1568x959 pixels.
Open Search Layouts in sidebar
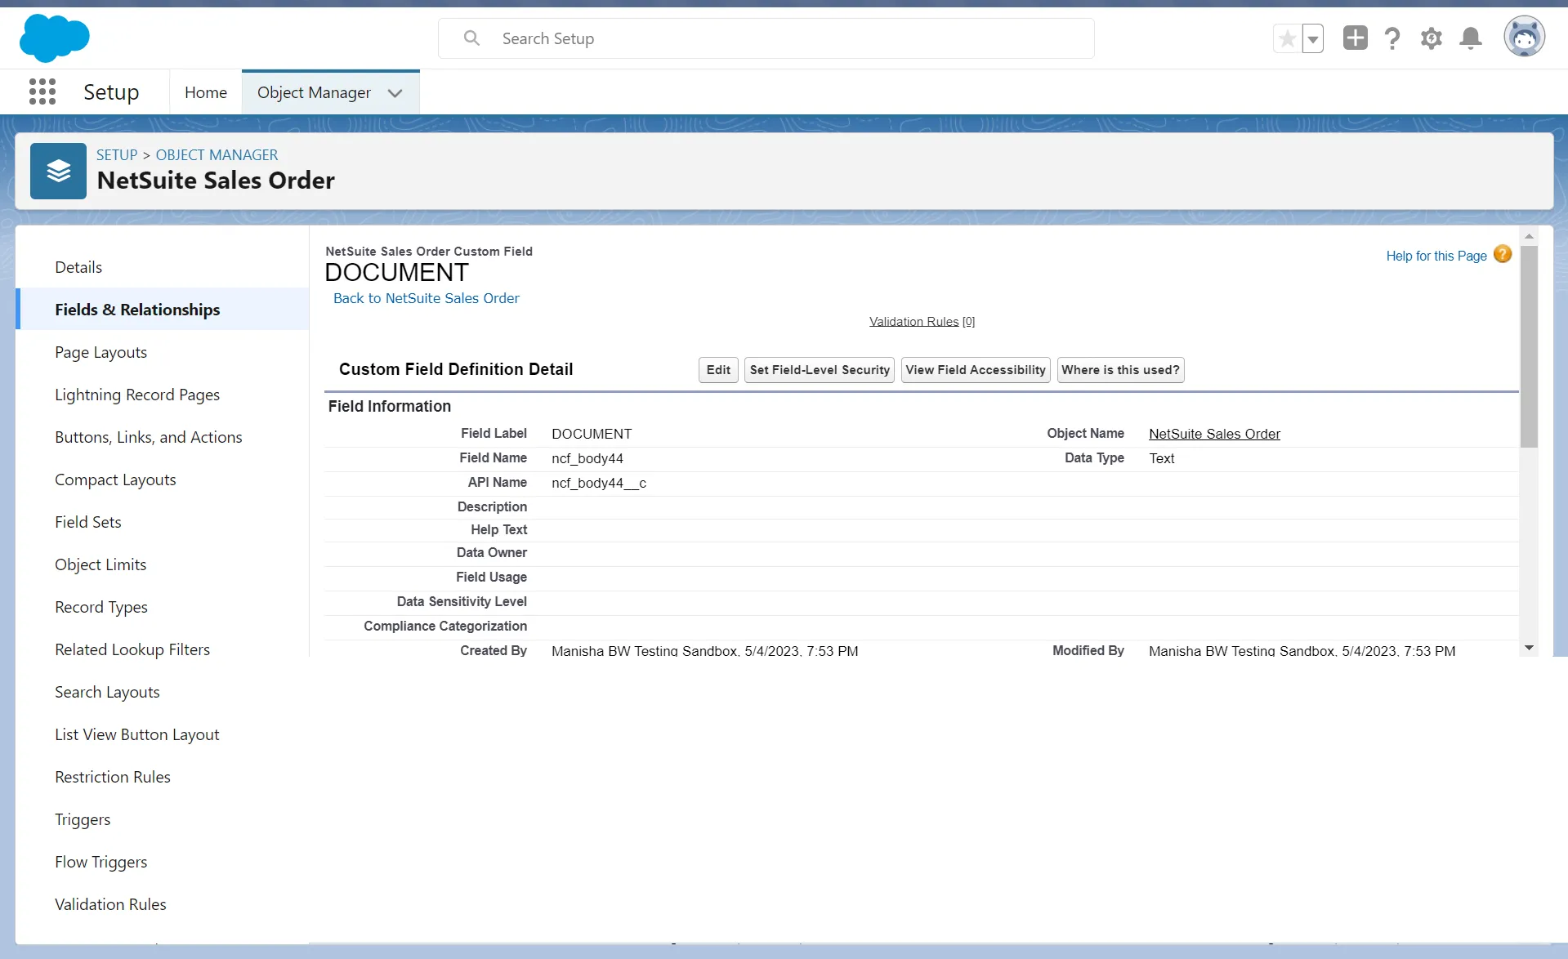(x=107, y=692)
